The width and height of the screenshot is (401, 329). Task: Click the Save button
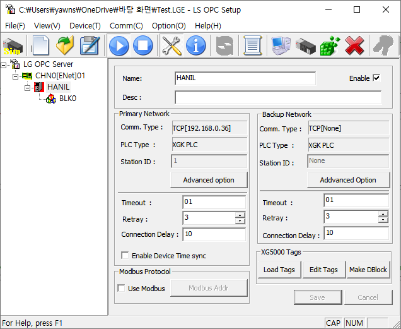click(x=318, y=297)
